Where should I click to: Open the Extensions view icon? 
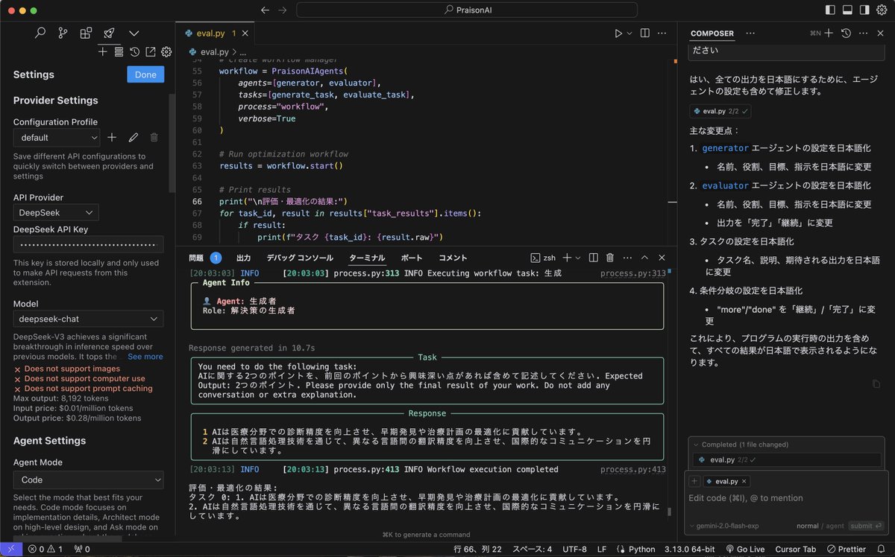86,33
